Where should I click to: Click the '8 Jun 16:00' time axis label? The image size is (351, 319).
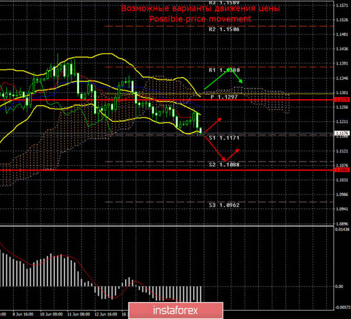(x=23, y=314)
